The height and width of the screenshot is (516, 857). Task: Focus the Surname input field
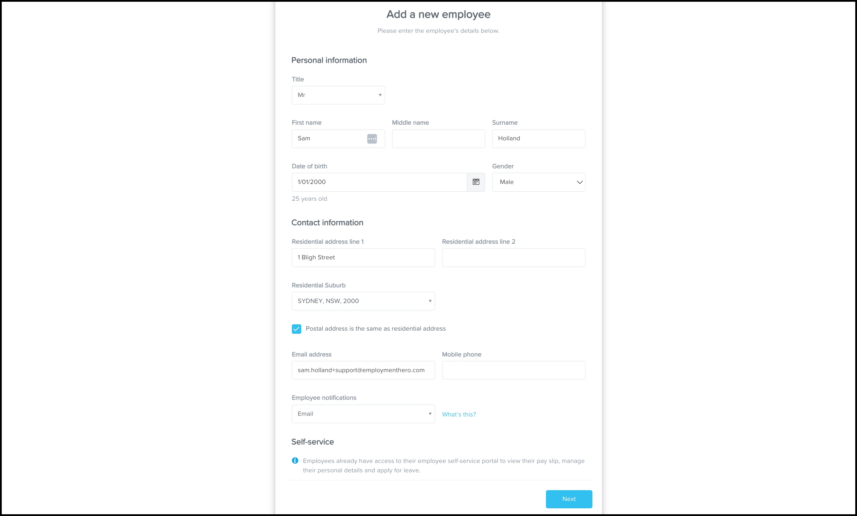pos(538,139)
